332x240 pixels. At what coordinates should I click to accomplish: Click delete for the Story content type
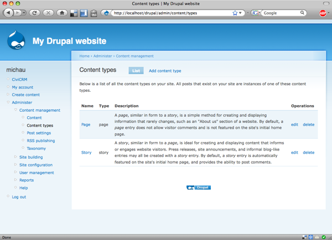(309, 153)
